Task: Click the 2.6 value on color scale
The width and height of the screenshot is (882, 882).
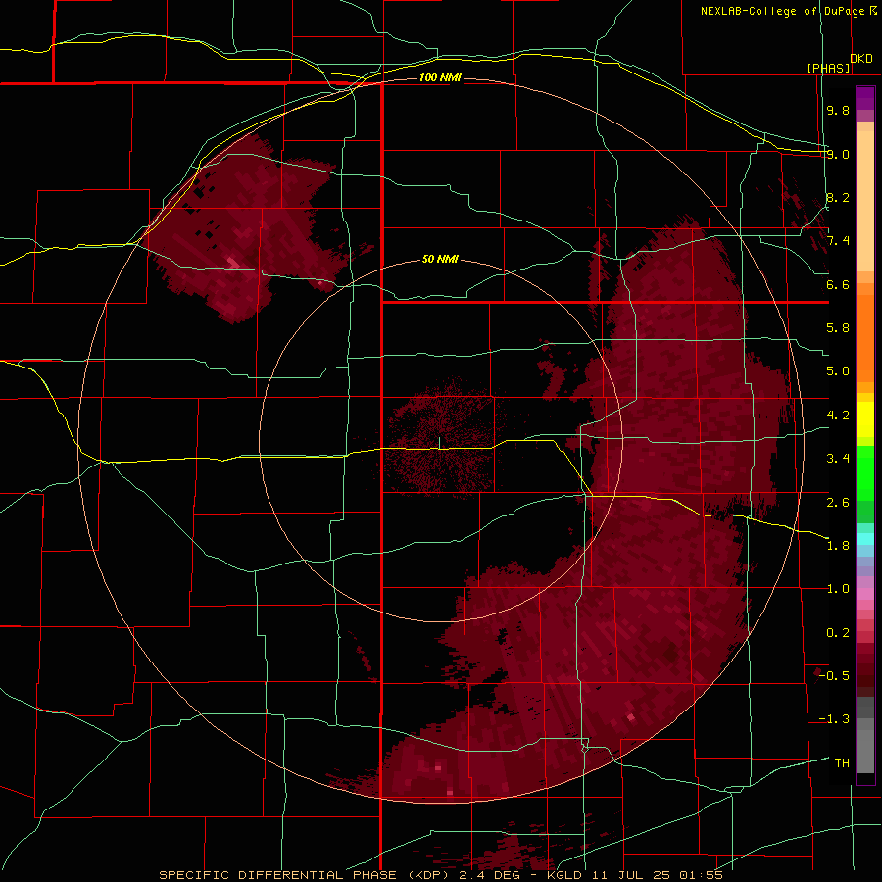Action: click(838, 503)
